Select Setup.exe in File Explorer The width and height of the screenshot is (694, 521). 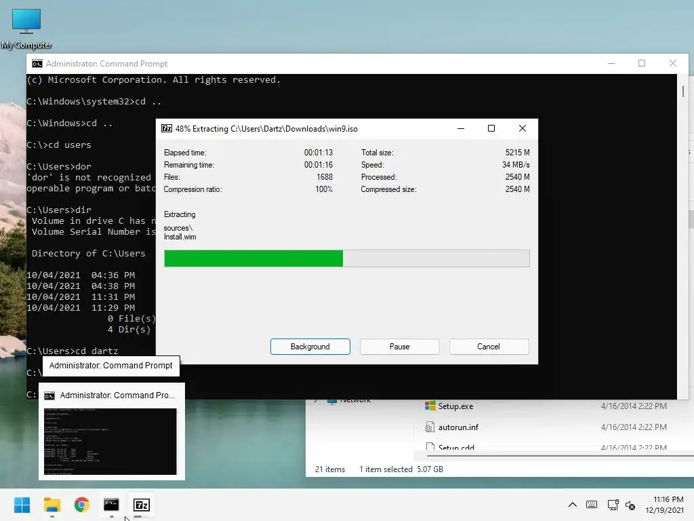pos(455,406)
